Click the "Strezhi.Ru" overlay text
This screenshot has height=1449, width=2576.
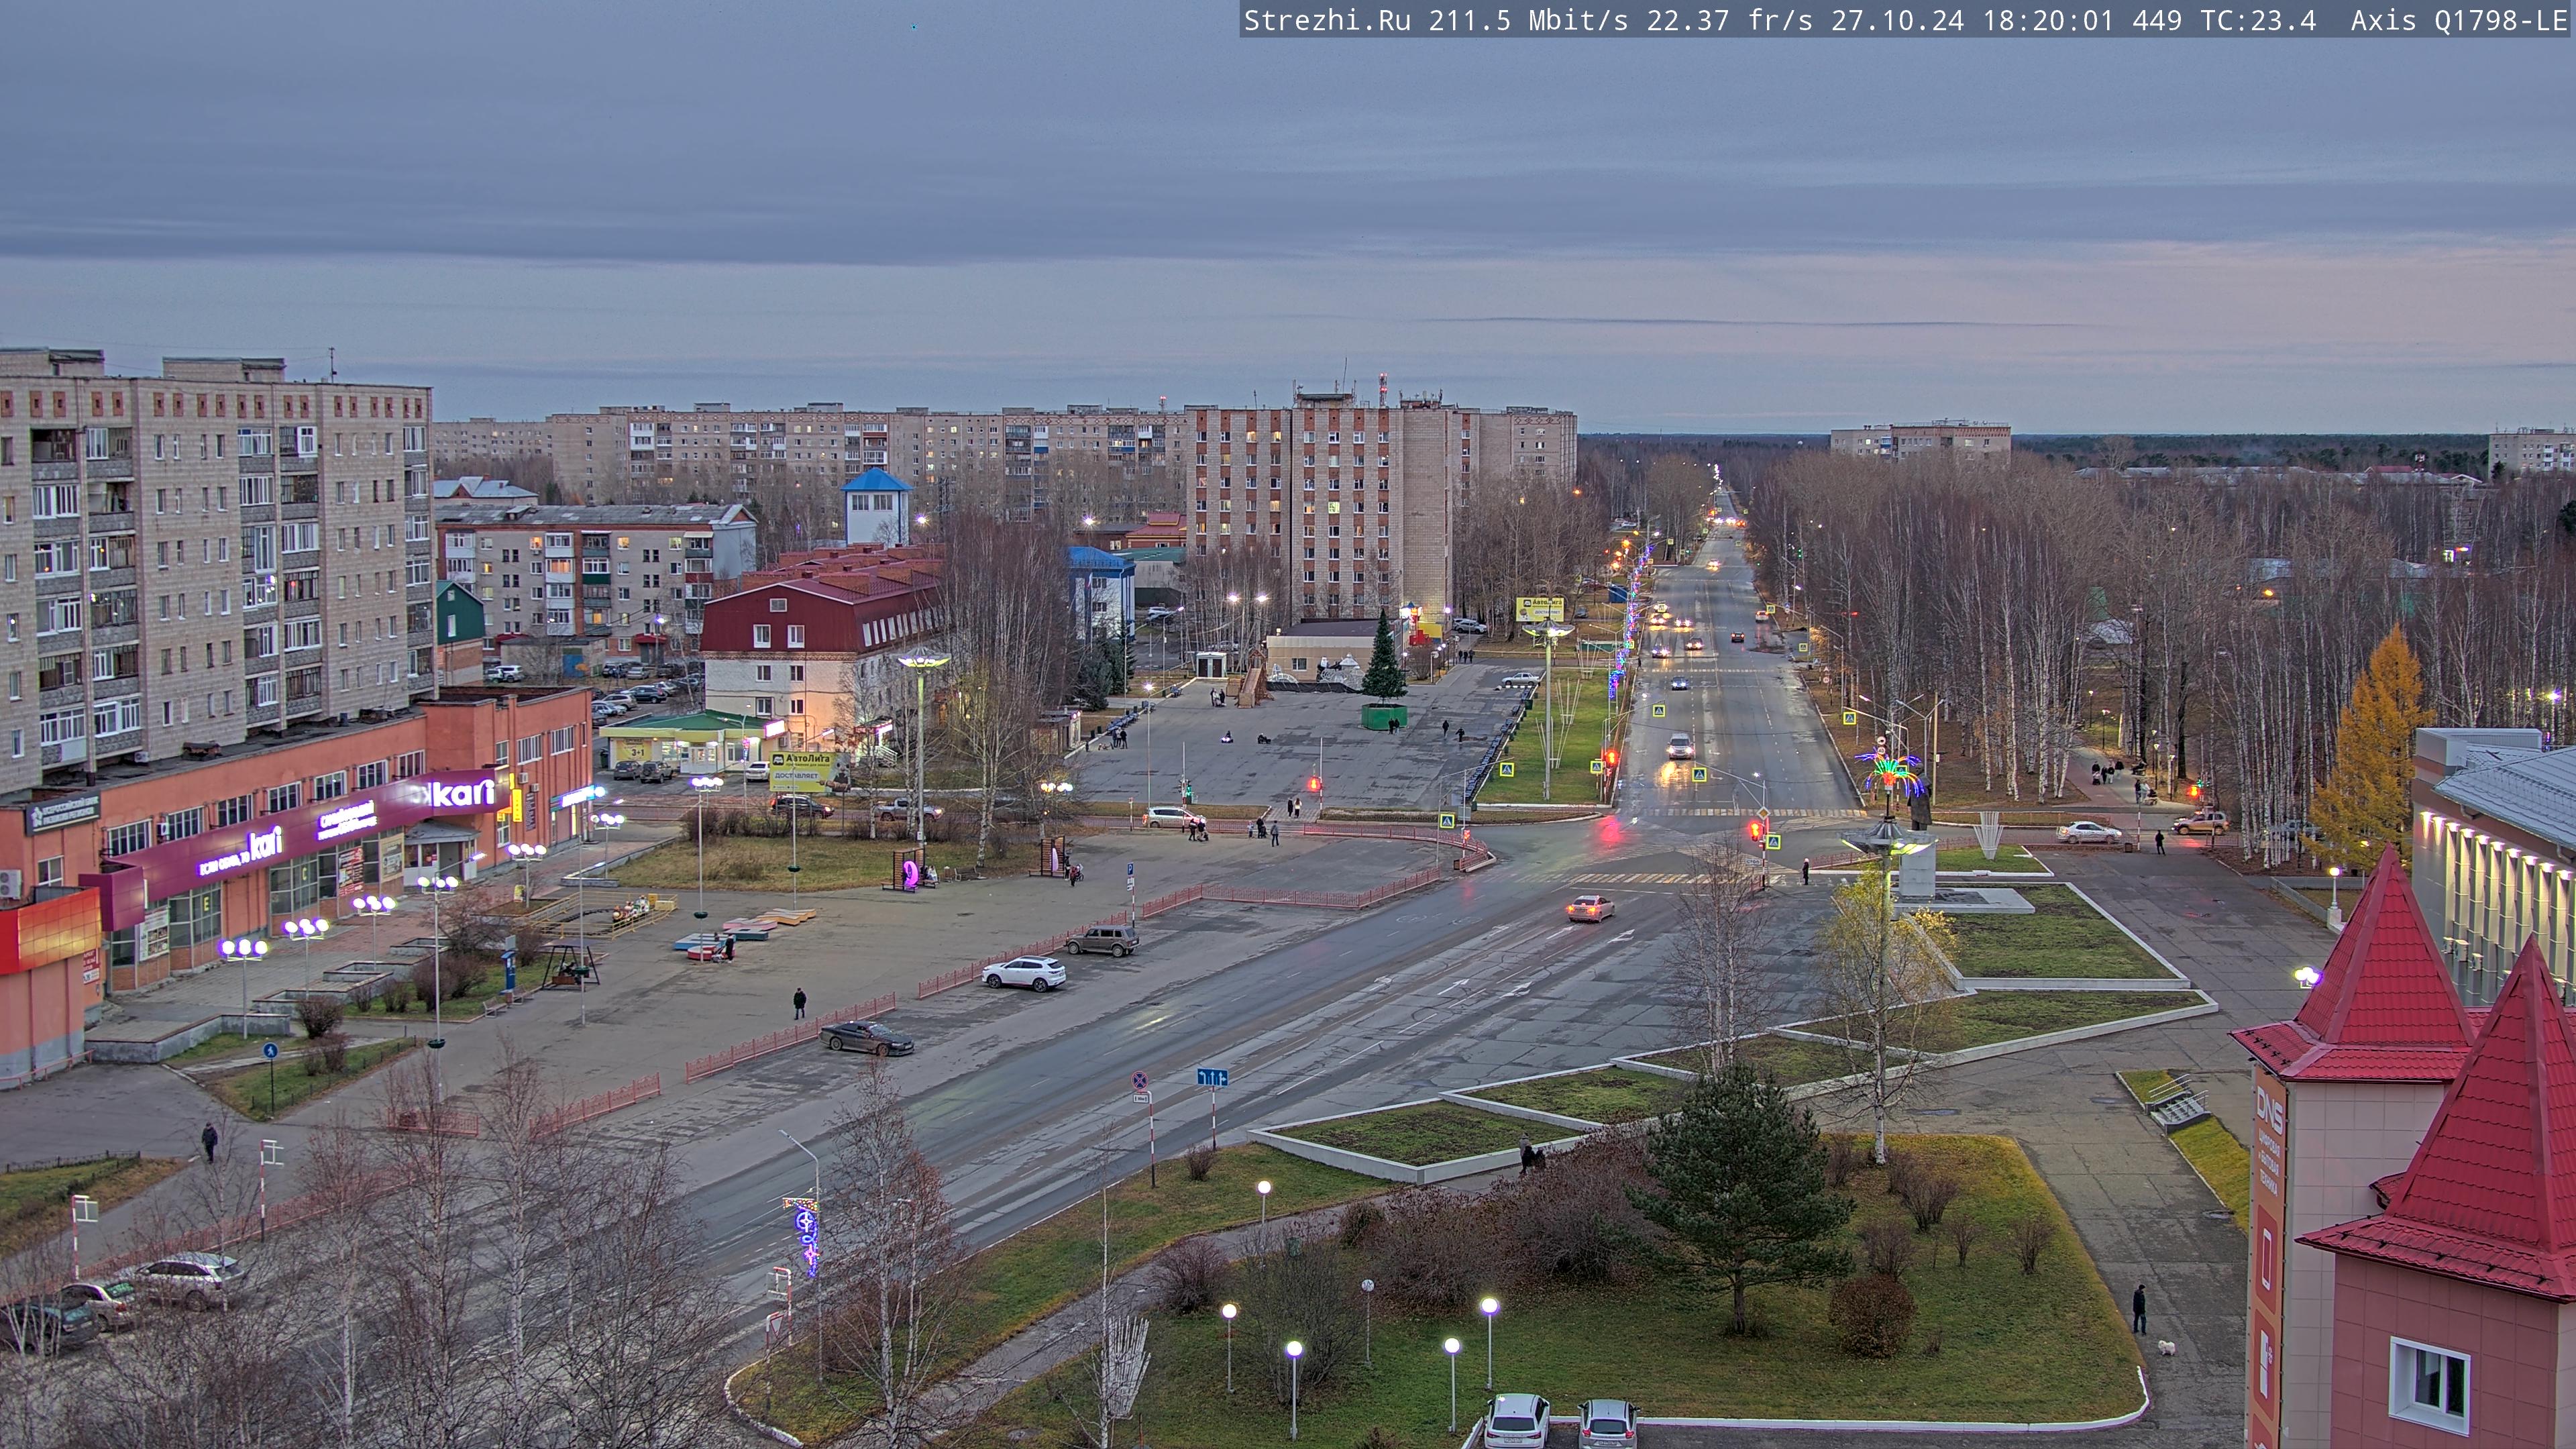click(x=1327, y=20)
